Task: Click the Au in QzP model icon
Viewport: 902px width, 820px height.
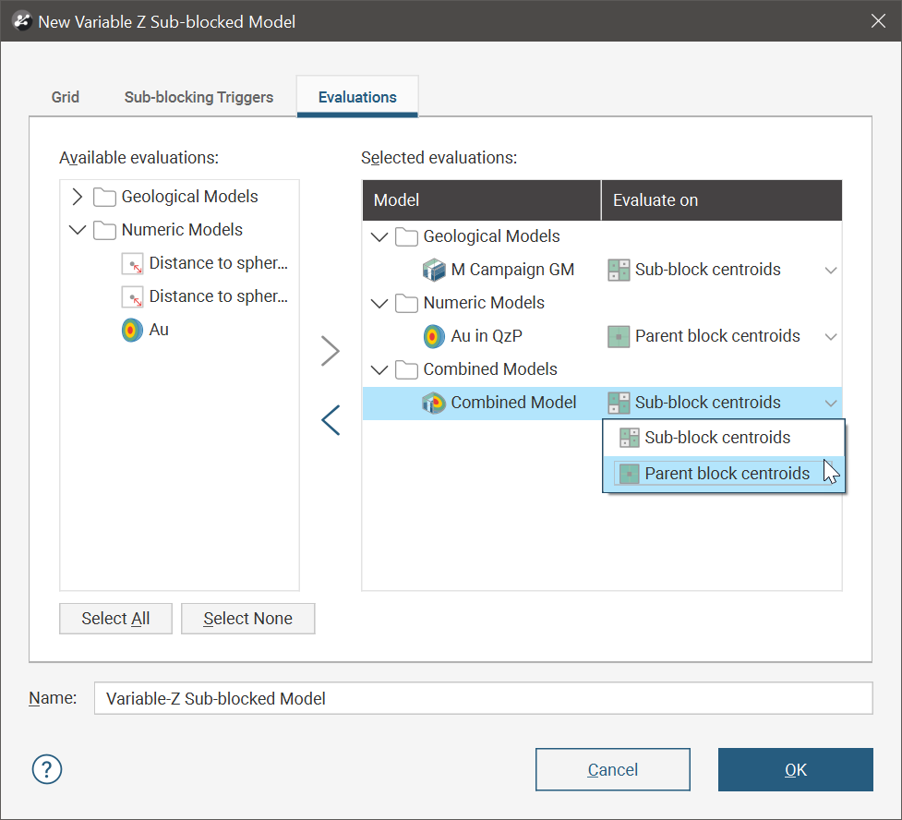Action: click(434, 336)
